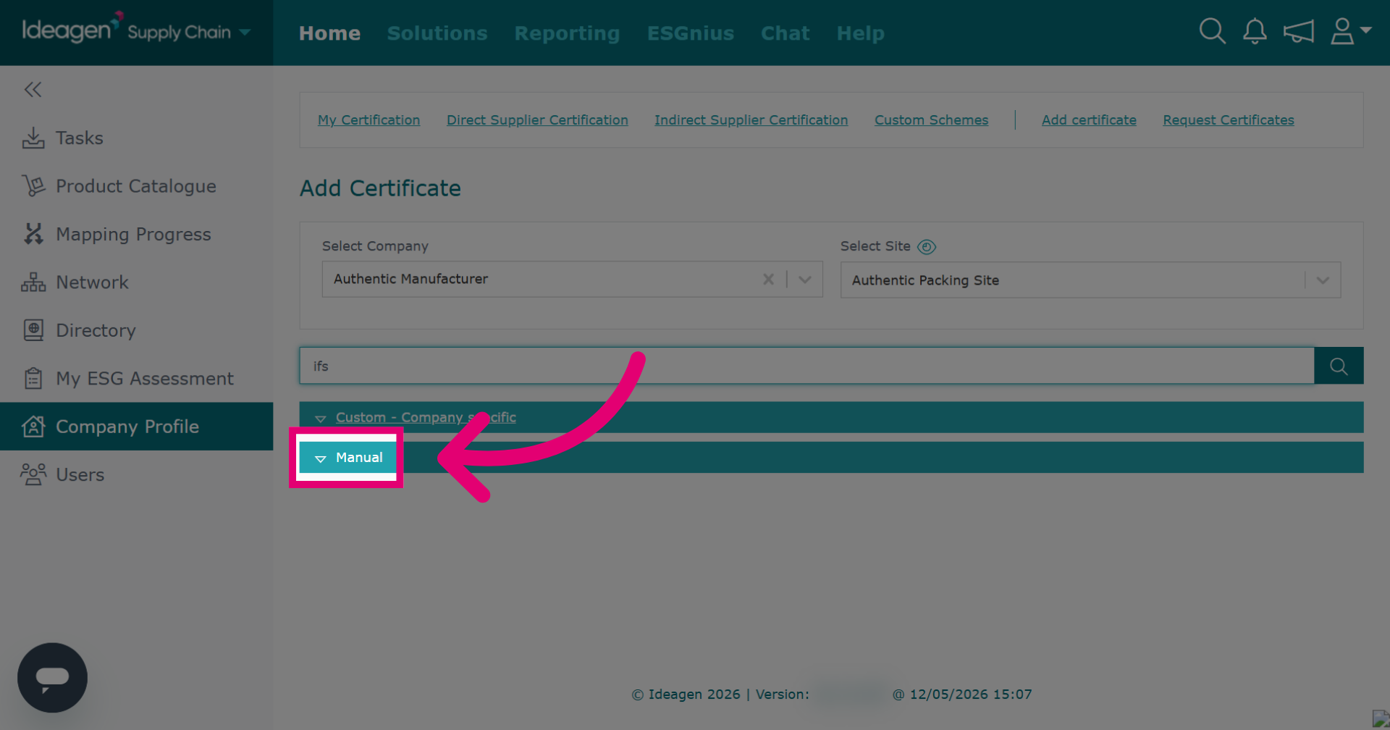This screenshot has height=730, width=1390.
Task: Clear the Authentic Manufacturer company selection
Action: click(768, 279)
